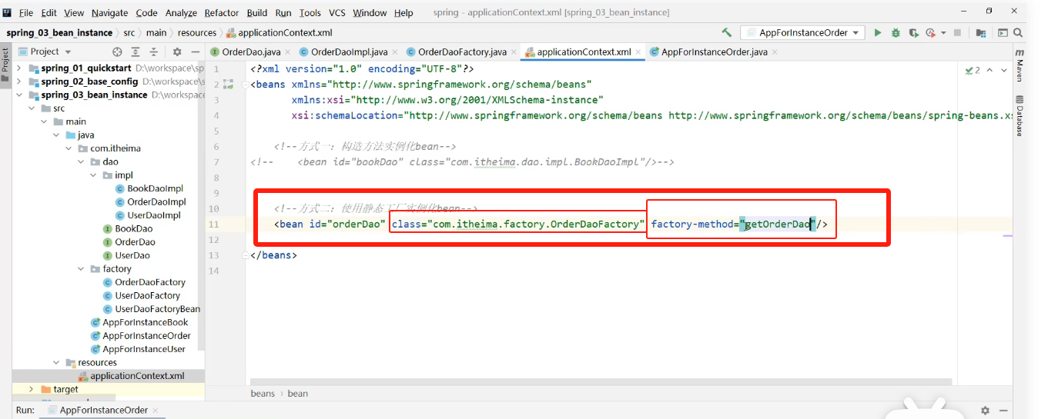The width and height of the screenshot is (1048, 419).
Task: Expand the spring_01_quickstart module
Action: [x=21, y=68]
